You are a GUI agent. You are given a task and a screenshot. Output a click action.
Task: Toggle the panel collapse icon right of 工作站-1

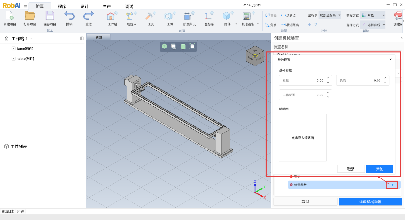point(82,38)
